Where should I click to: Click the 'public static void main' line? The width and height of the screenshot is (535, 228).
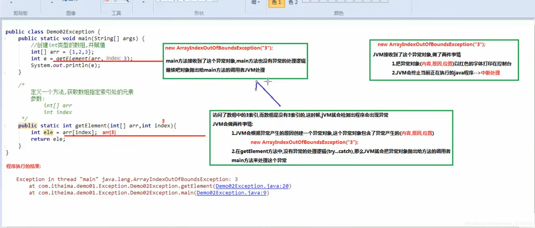[x=81, y=38]
